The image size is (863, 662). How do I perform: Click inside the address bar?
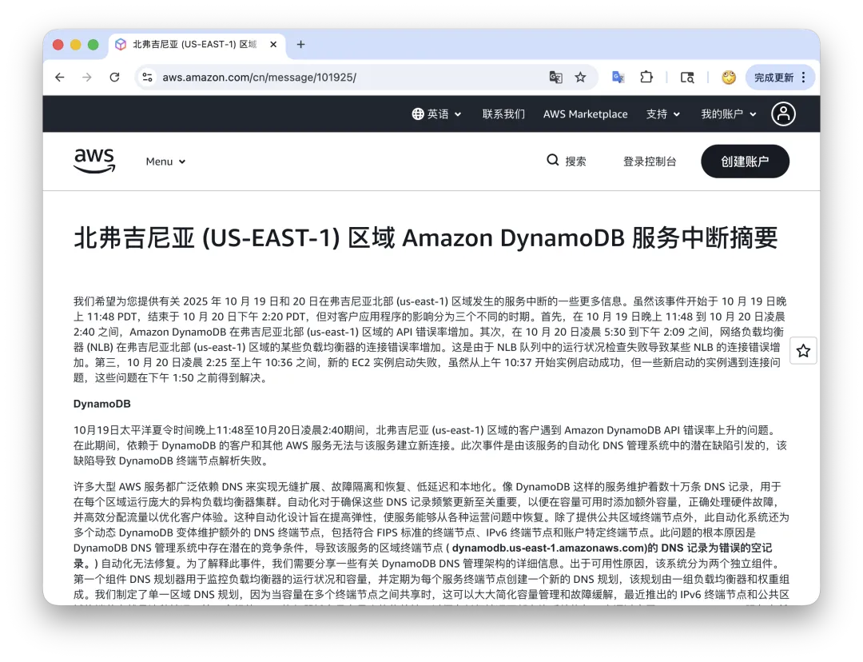tap(320, 77)
